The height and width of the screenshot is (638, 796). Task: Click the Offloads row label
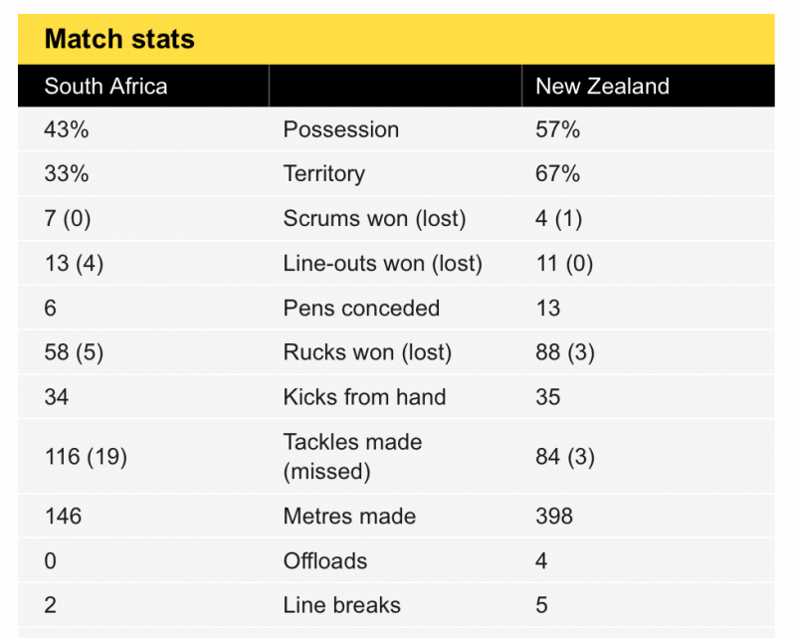[325, 561]
